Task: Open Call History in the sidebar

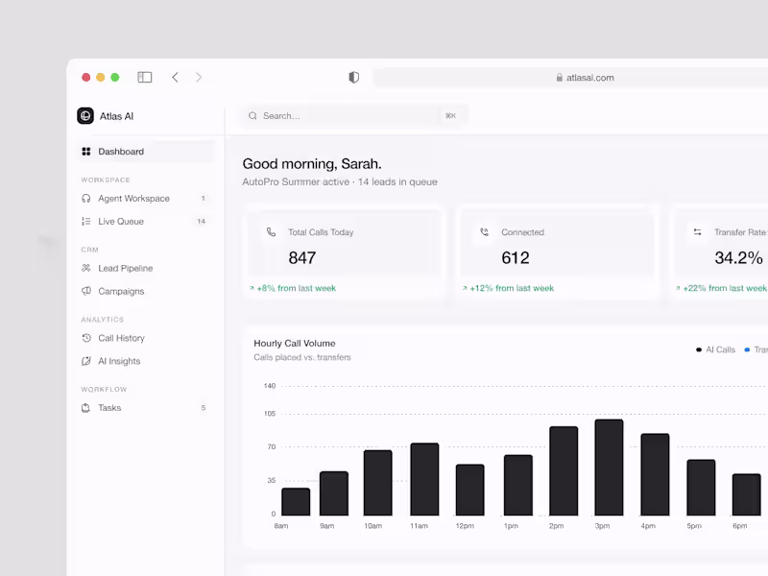Action: point(146,338)
